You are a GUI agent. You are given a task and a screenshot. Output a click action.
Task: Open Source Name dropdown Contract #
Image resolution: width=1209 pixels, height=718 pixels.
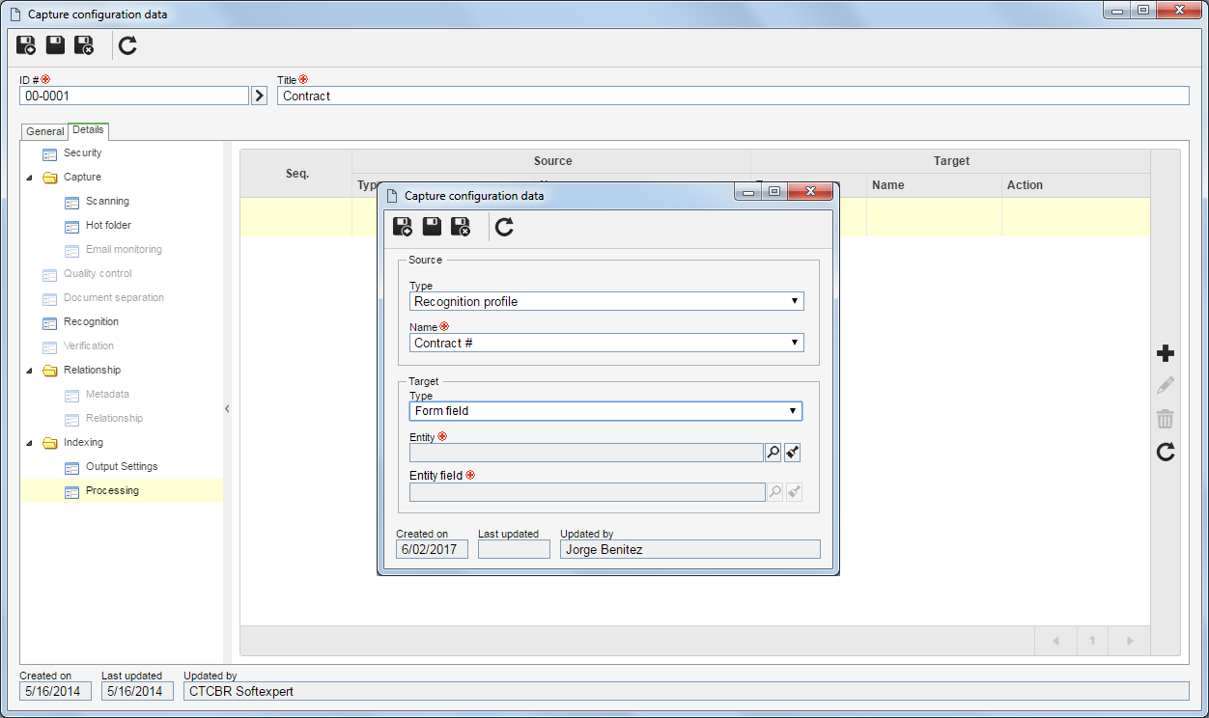[606, 343]
